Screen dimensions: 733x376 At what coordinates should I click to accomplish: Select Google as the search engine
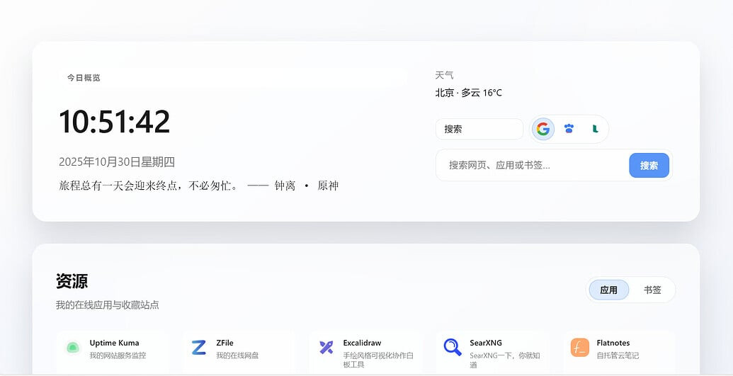click(x=543, y=129)
